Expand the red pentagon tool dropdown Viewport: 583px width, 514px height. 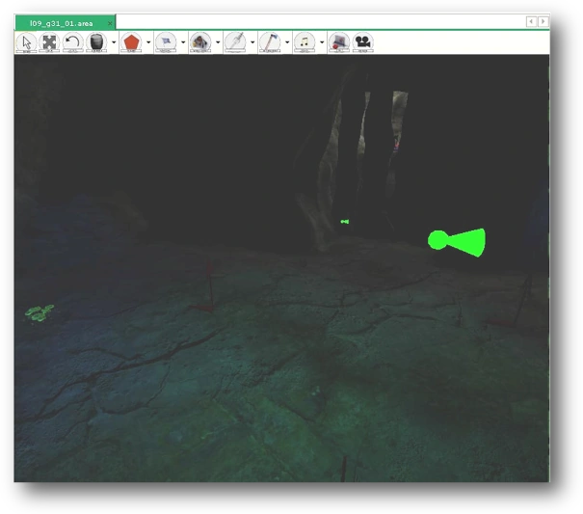point(148,42)
